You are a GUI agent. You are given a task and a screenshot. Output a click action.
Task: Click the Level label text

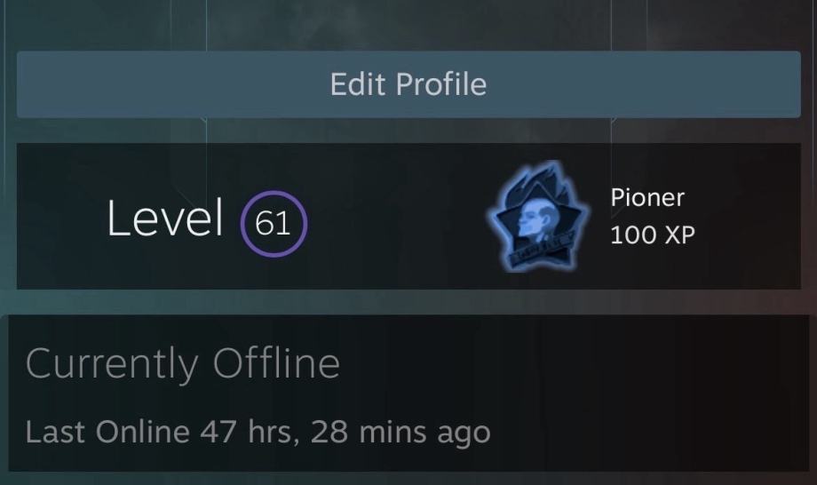164,218
